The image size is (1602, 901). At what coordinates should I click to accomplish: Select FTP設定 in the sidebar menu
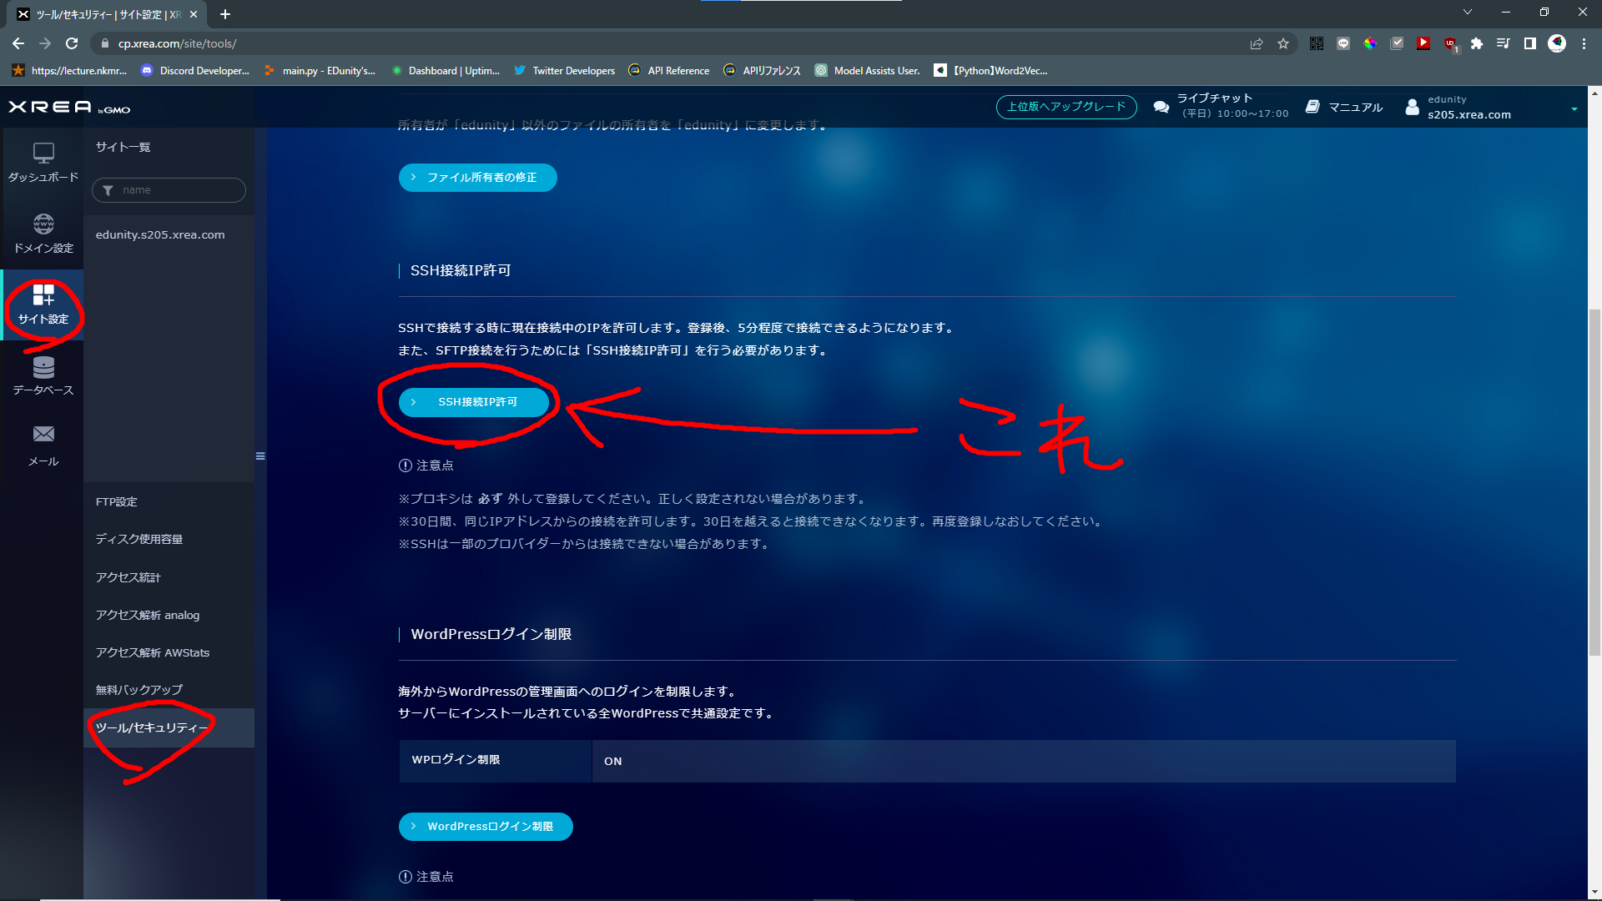[114, 501]
